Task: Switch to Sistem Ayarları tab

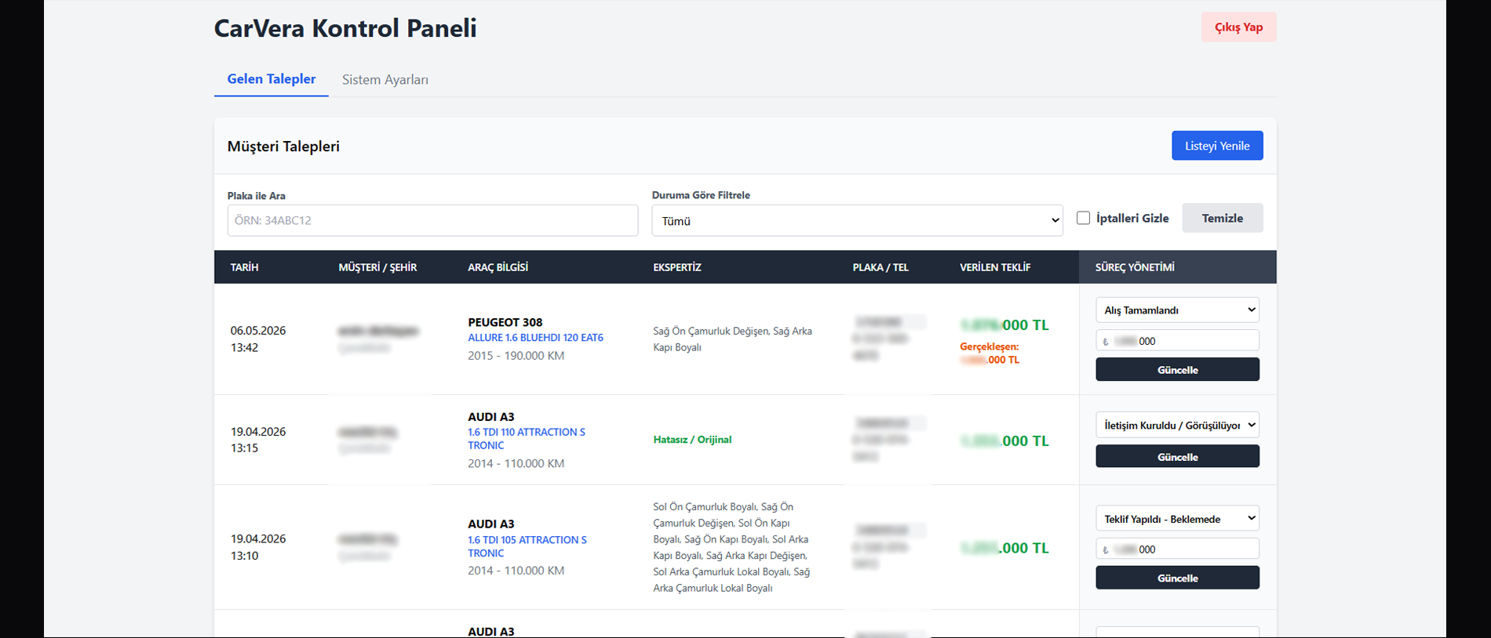Action: (385, 80)
